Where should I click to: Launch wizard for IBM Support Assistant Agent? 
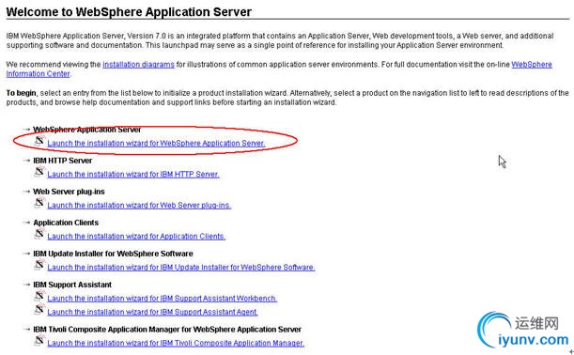[x=152, y=312]
